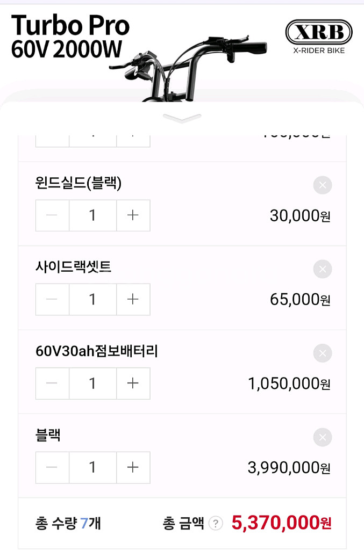The height and width of the screenshot is (550, 364).
Task: Remove the 블랙 color option item
Action: pos(322,437)
